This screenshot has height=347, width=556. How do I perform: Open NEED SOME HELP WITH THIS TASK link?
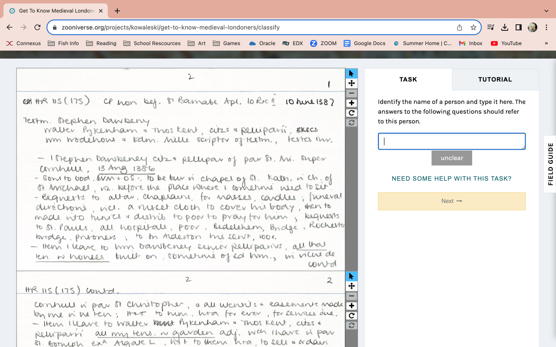click(x=452, y=179)
